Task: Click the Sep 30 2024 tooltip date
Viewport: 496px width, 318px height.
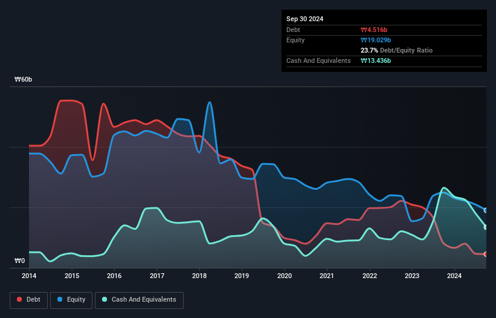Action: pyautogui.click(x=304, y=19)
